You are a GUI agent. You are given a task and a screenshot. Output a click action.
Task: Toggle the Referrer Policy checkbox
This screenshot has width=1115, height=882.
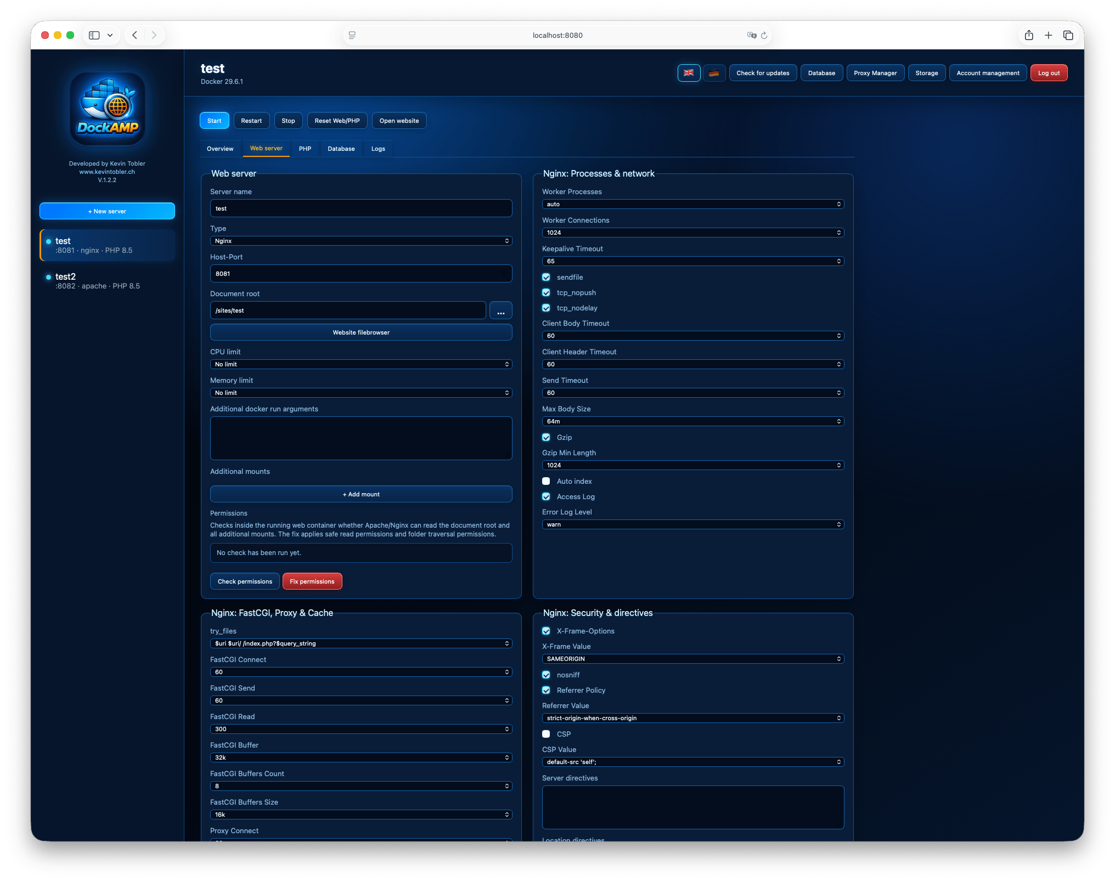[546, 691]
